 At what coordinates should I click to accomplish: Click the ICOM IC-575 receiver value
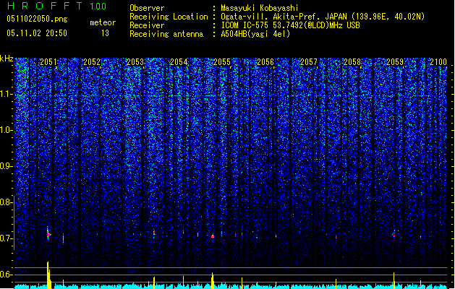pos(290,25)
